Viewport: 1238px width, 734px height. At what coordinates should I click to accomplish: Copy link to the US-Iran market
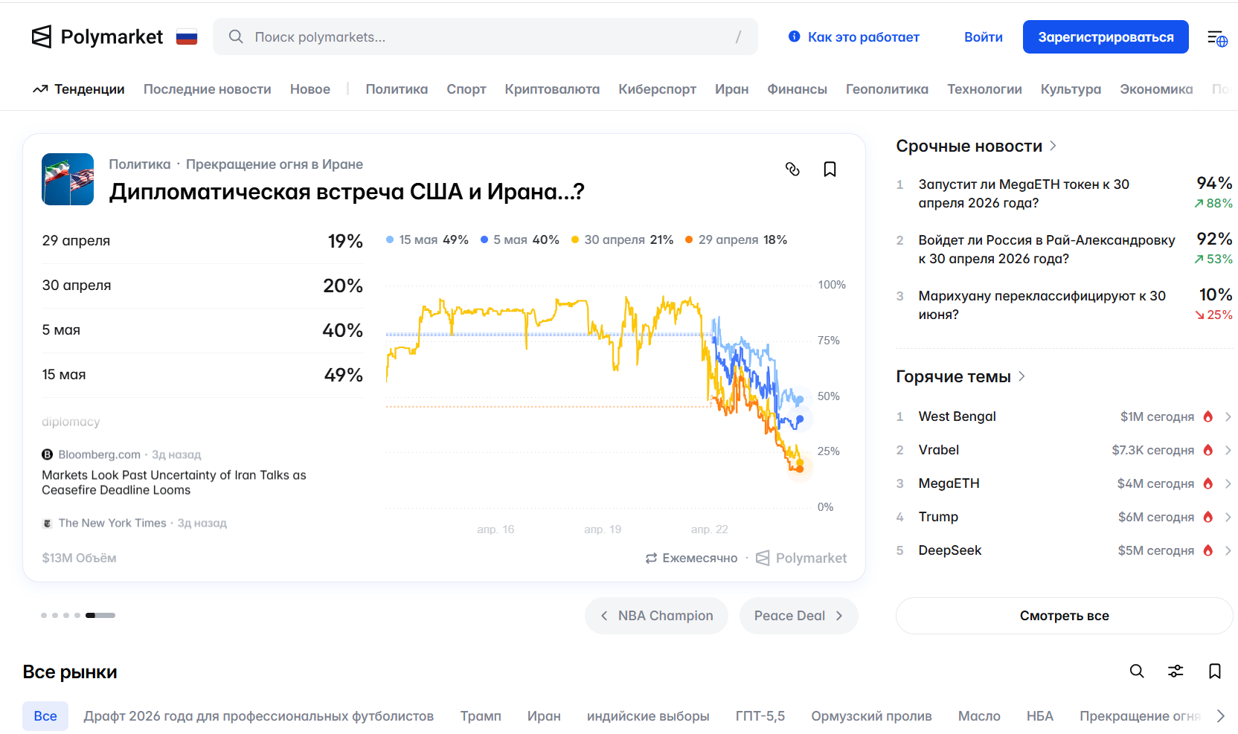point(792,170)
